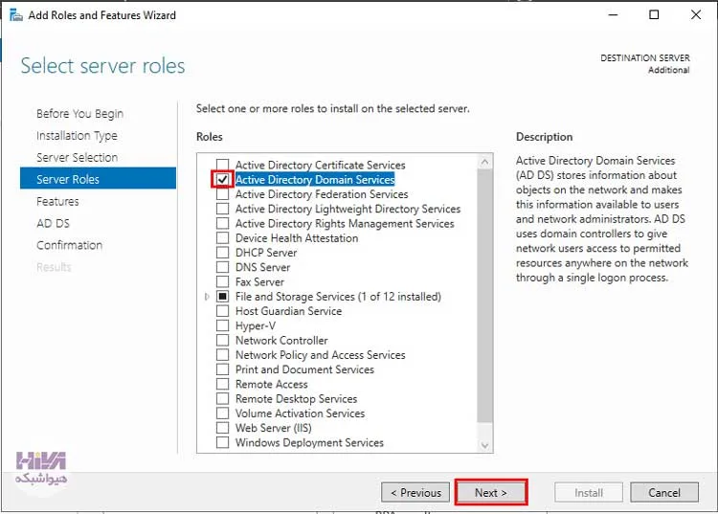Image resolution: width=718 pixels, height=514 pixels.
Task: Select Windows Deployment Services checkbox
Action: pos(222,442)
